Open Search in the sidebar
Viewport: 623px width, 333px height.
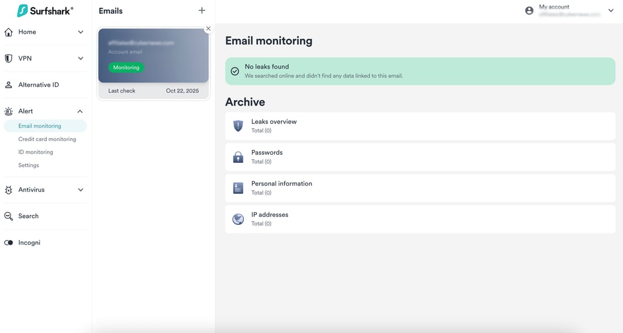click(x=28, y=216)
